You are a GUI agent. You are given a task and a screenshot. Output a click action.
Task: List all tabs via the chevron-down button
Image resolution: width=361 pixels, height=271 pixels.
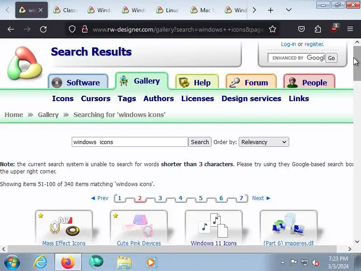point(288,10)
